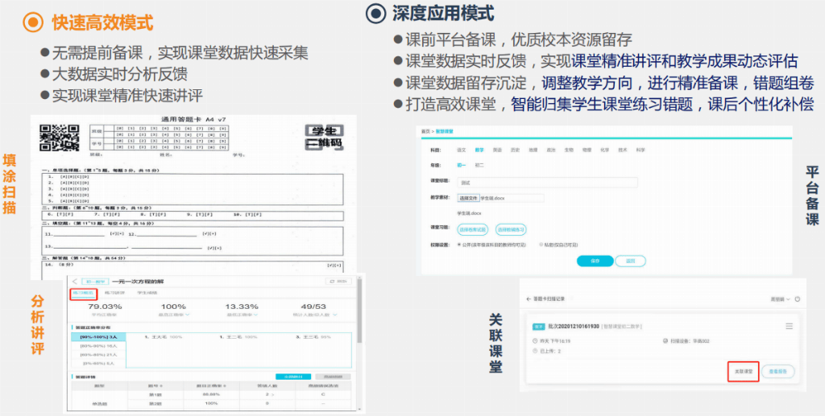This screenshot has width=825, height=416.
Task: Open the hamburger menu on batch card
Action: [x=789, y=326]
